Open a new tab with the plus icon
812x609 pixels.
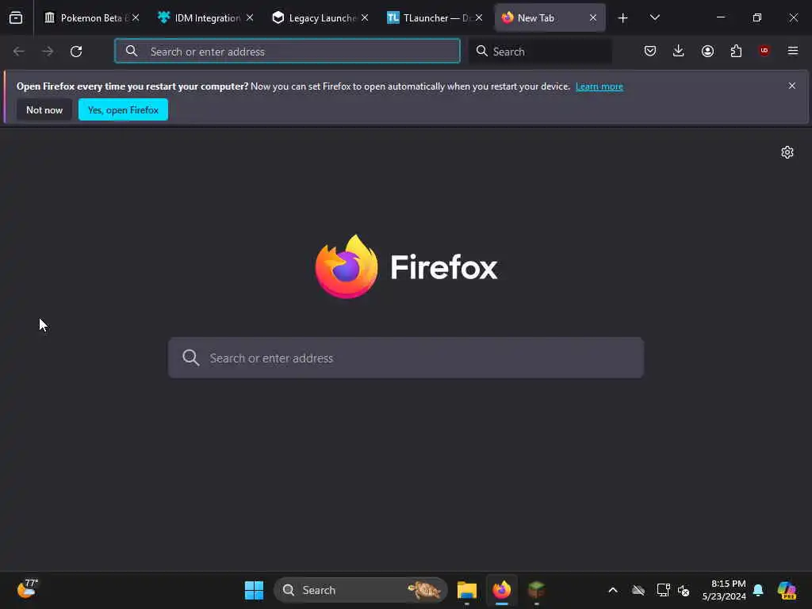pos(623,18)
